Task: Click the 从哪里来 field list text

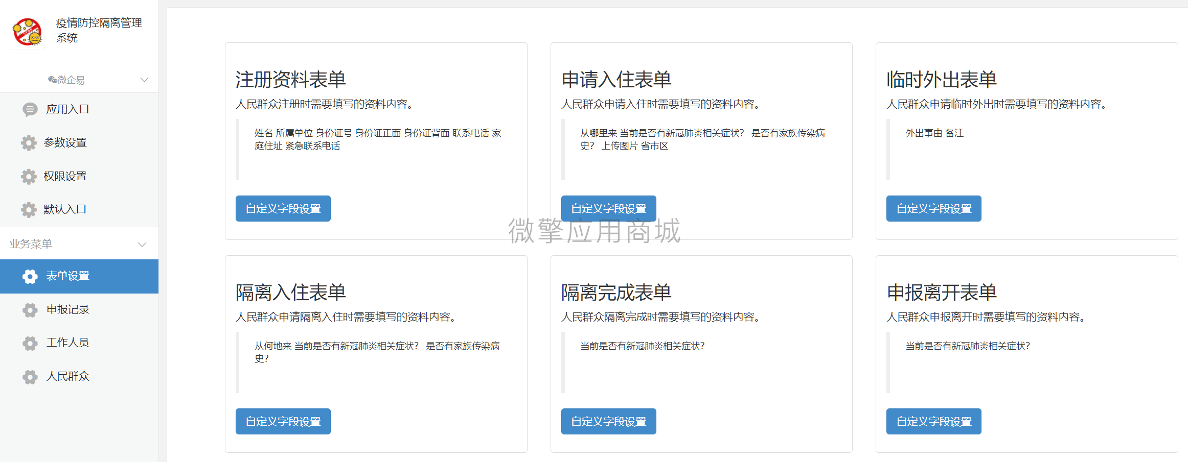Action: click(x=702, y=139)
